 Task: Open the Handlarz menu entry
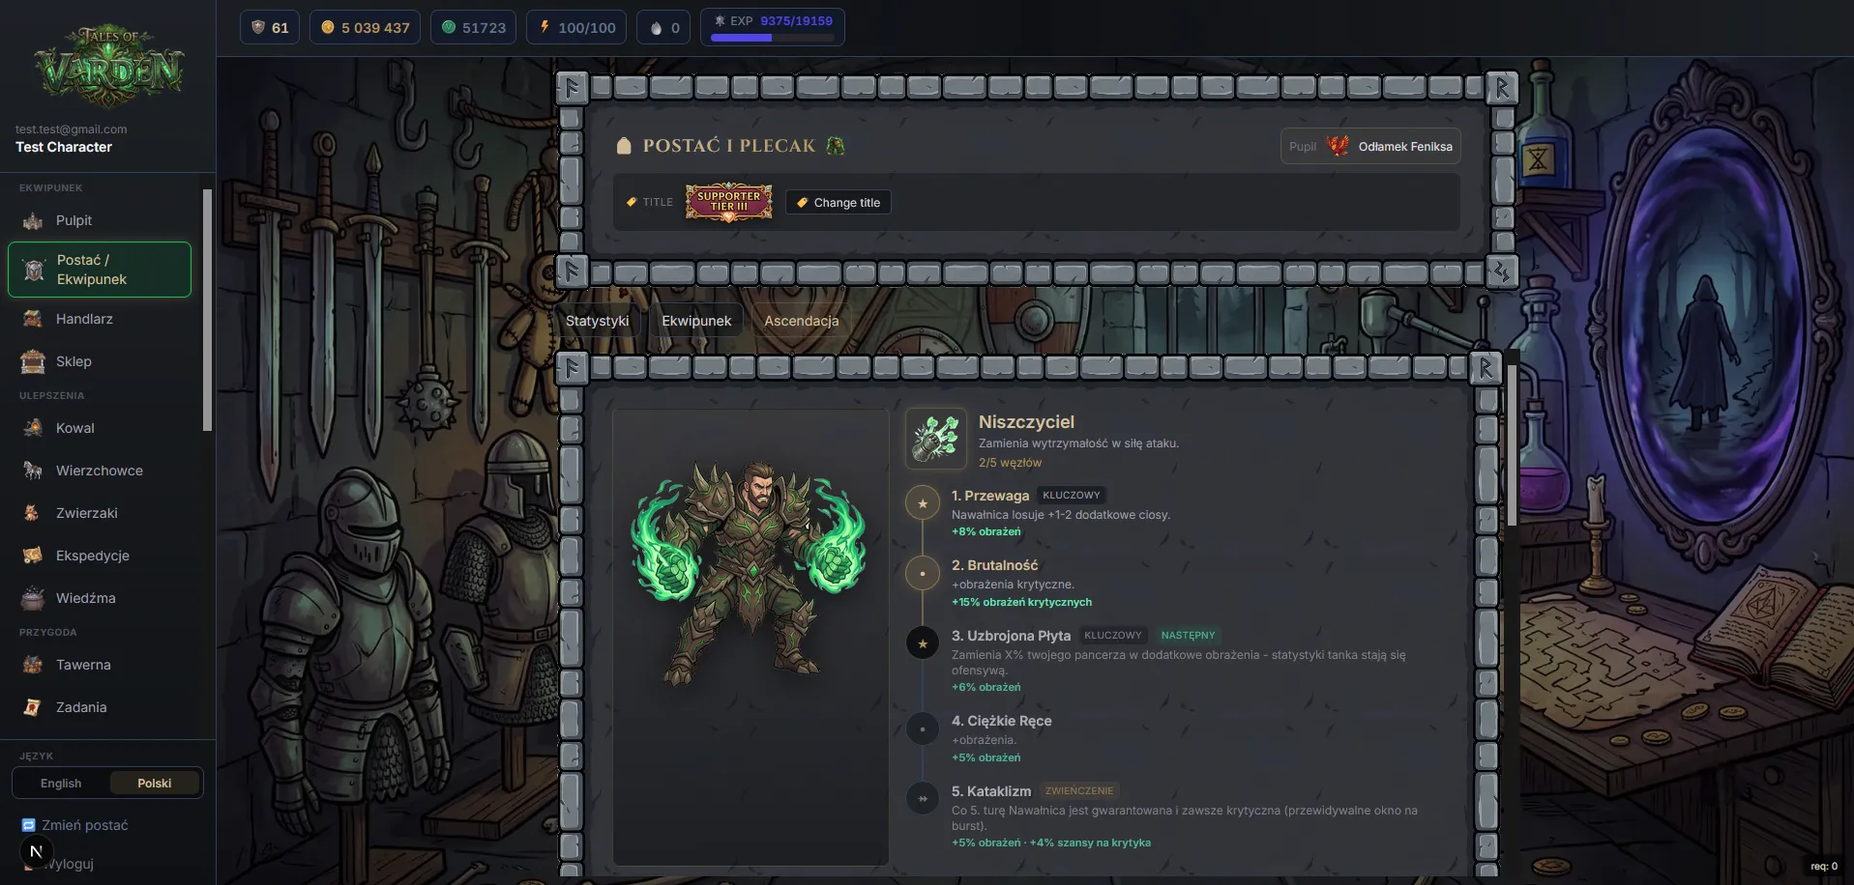coord(100,319)
